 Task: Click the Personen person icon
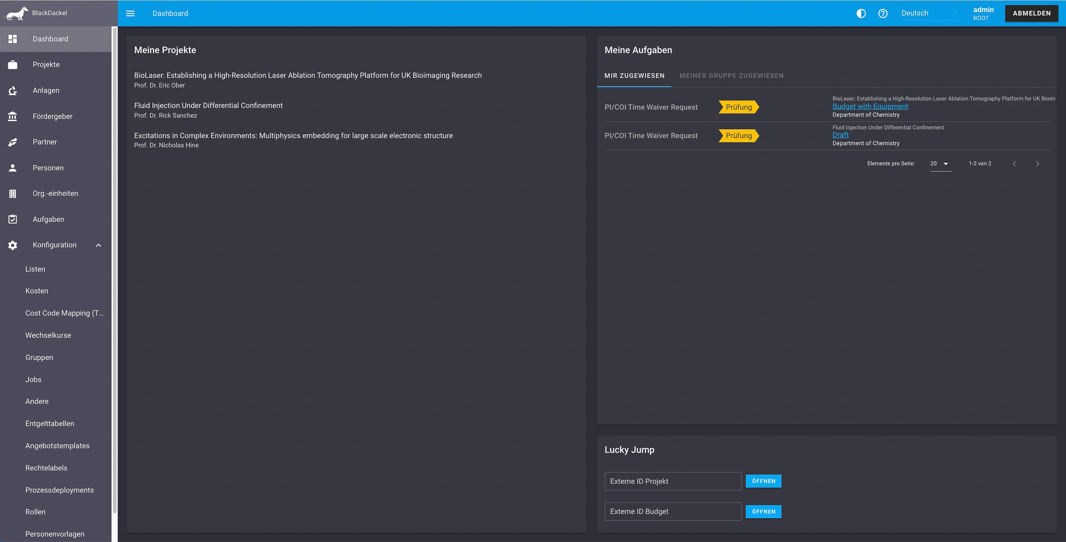tap(13, 168)
